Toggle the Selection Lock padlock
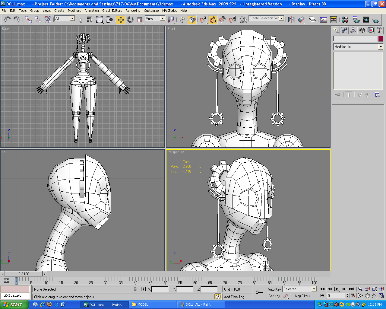 tap(135, 289)
